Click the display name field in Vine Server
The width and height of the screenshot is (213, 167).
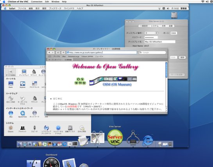(160, 42)
